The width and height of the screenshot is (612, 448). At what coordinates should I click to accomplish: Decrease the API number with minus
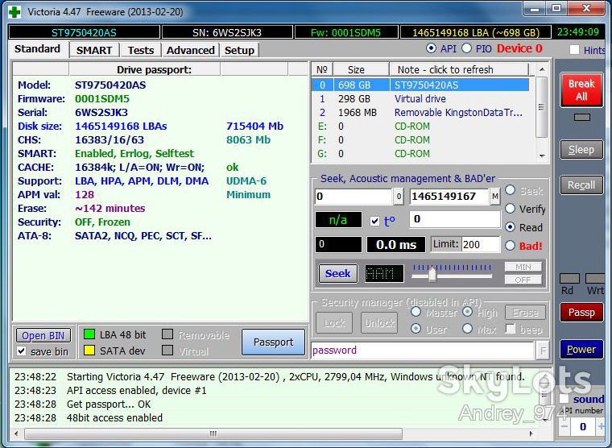(564, 426)
